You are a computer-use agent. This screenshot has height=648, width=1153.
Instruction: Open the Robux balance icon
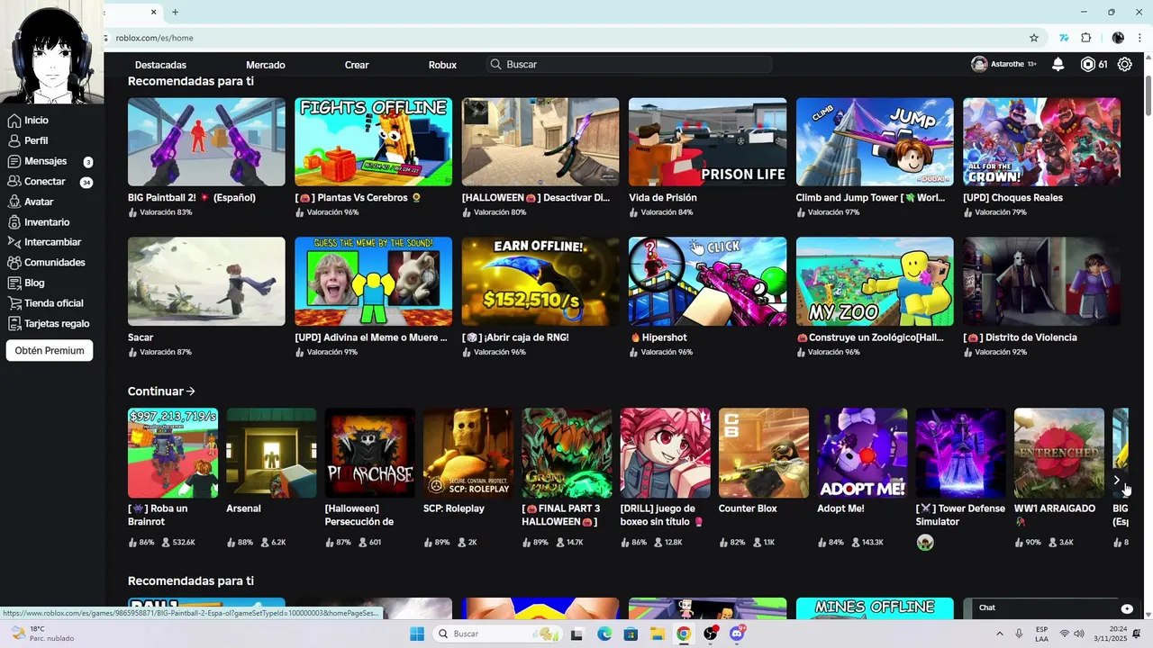click(x=1088, y=65)
